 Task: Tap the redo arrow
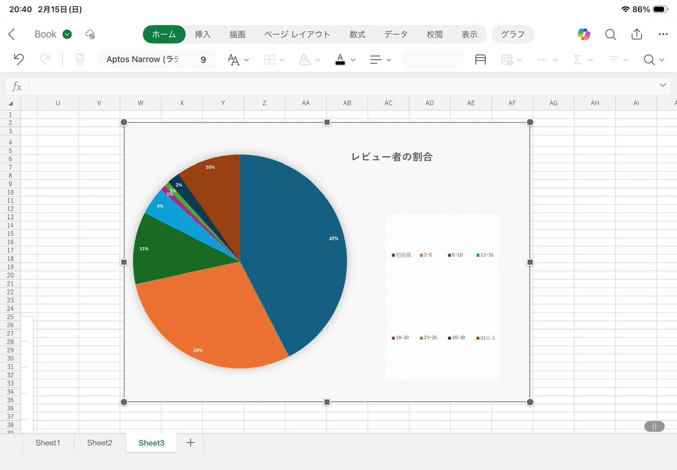tap(45, 59)
